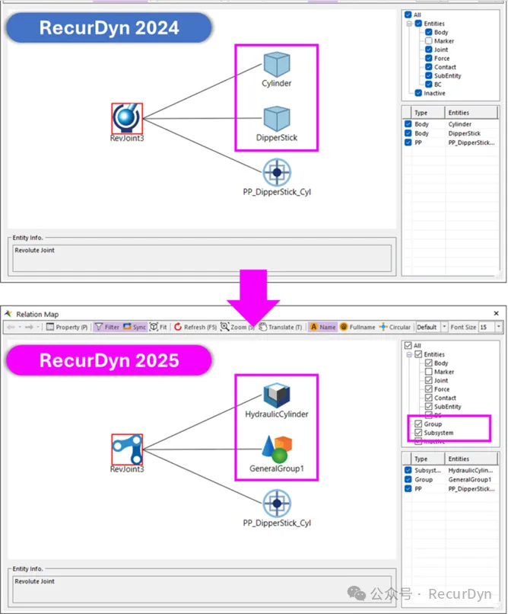Open the Property (P) button
Image resolution: width=508 pixels, height=614 pixels.
coord(67,327)
